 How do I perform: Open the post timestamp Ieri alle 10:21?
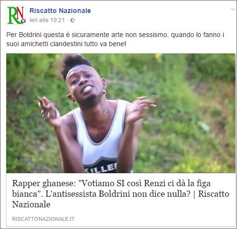tap(47, 20)
